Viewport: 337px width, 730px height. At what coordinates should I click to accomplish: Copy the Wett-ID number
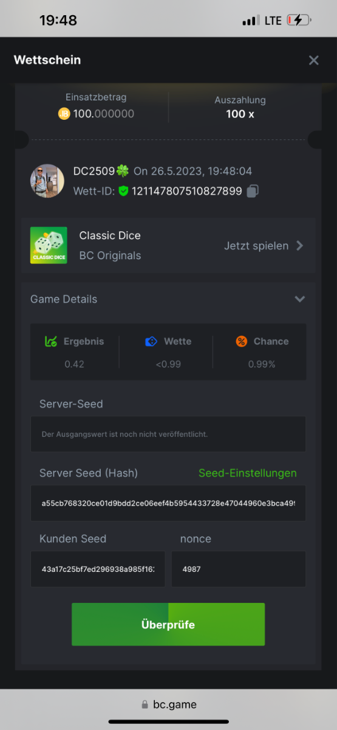click(253, 191)
